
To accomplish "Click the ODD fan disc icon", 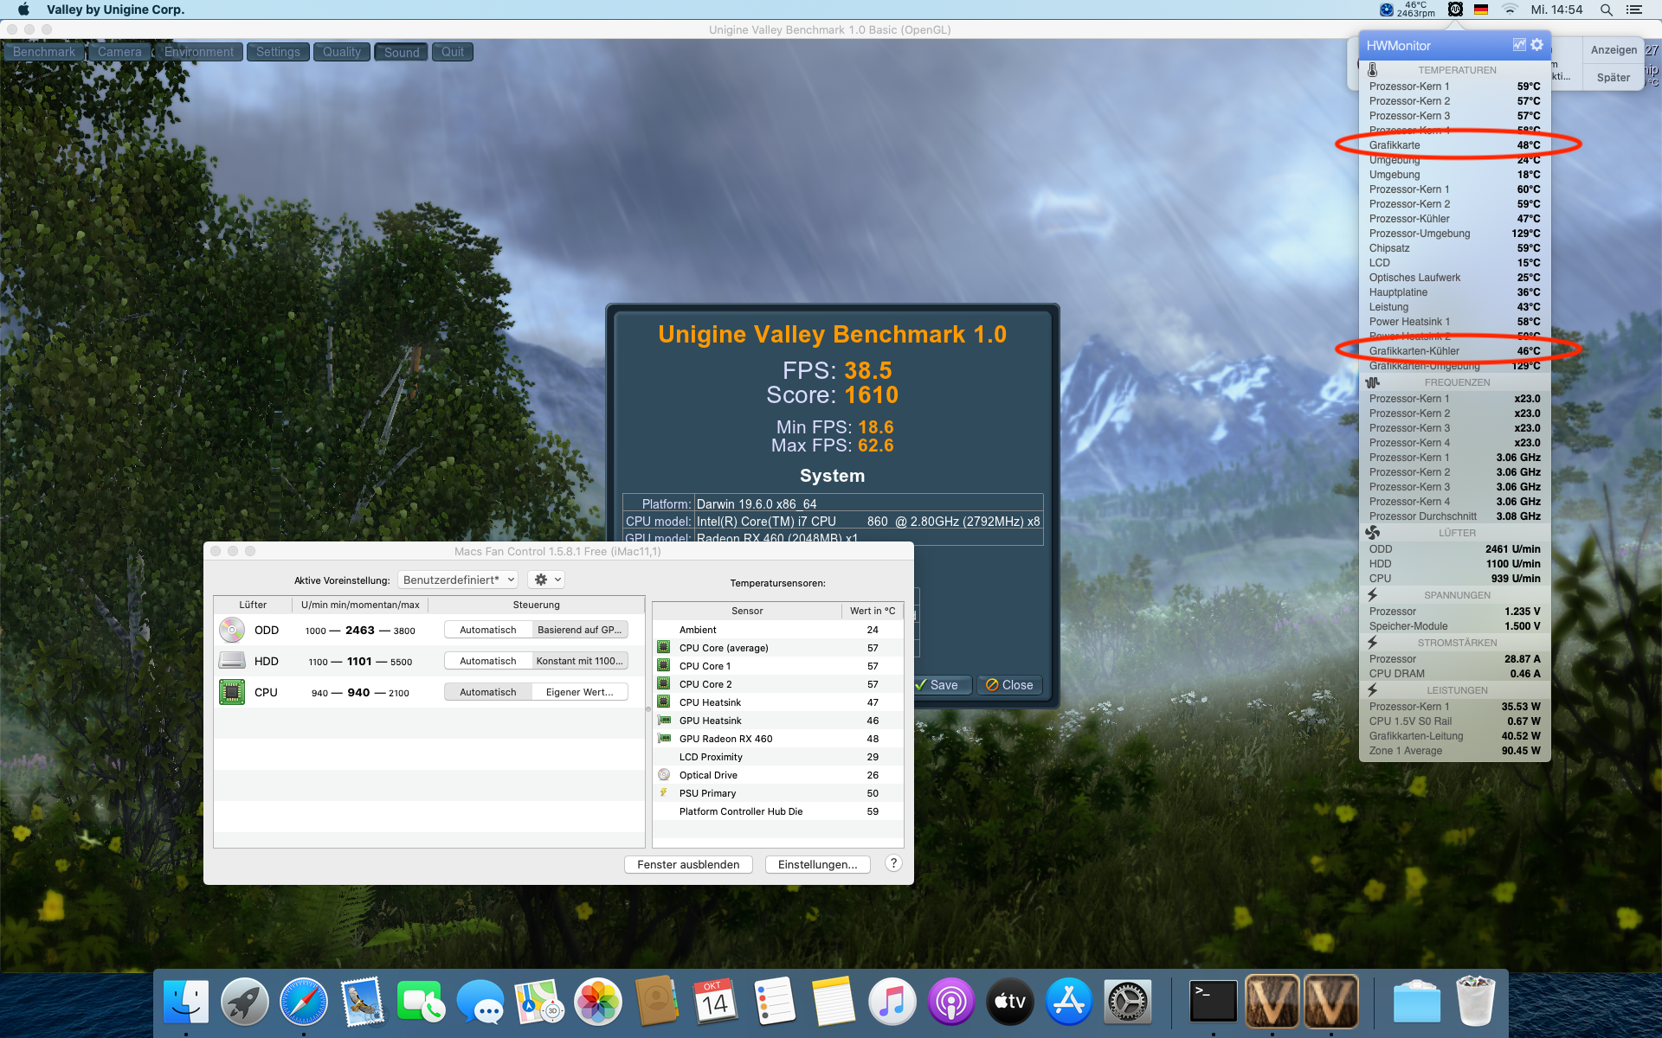I will point(231,630).
